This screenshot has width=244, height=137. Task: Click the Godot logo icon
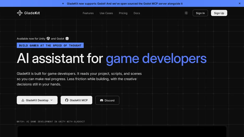[x=67, y=38]
